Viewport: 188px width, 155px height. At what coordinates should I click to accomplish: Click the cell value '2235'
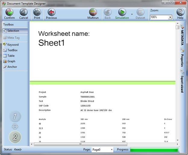83,123
